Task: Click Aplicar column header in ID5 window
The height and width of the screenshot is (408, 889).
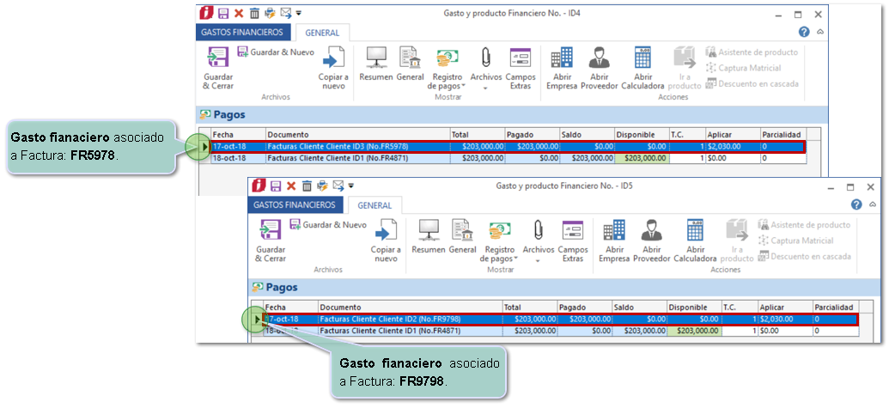Action: click(785, 308)
